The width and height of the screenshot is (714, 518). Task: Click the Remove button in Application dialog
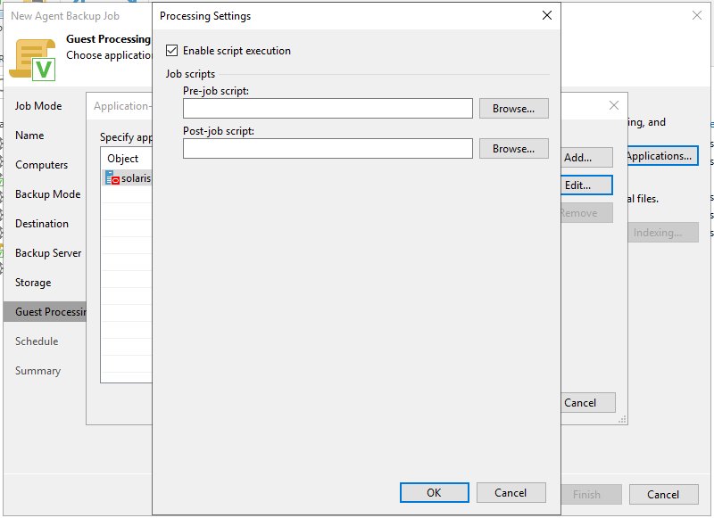586,213
